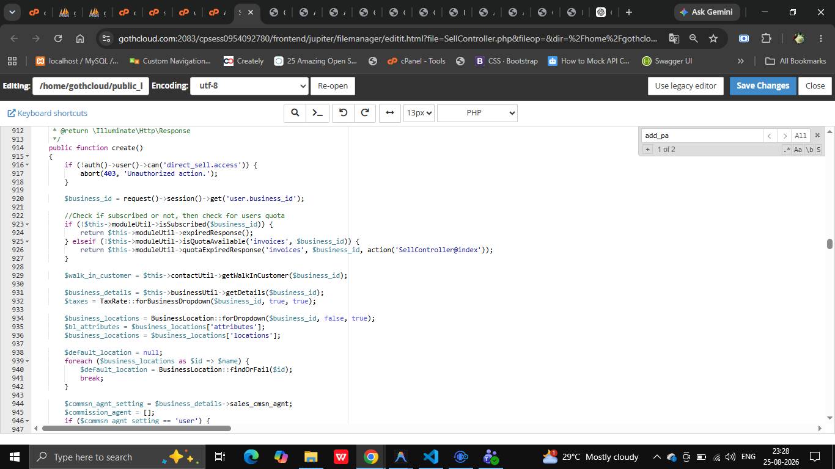Toggle regular expression search option

[787, 150]
